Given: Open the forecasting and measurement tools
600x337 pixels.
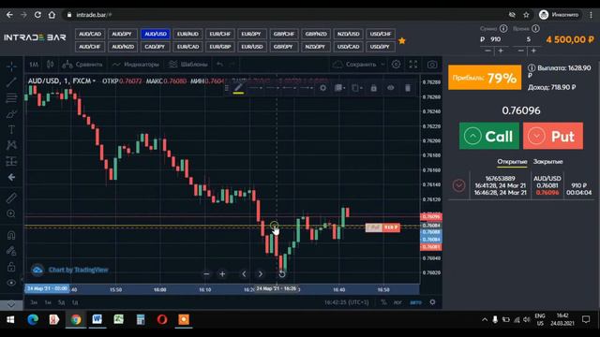Looking at the screenshot, I should pyautogui.click(x=11, y=161).
